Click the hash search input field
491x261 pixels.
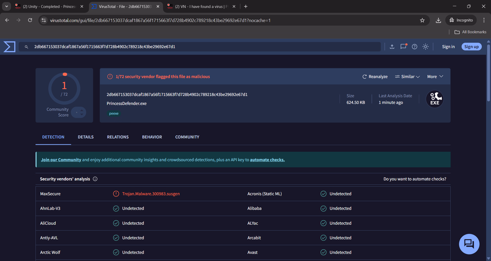pos(205,47)
